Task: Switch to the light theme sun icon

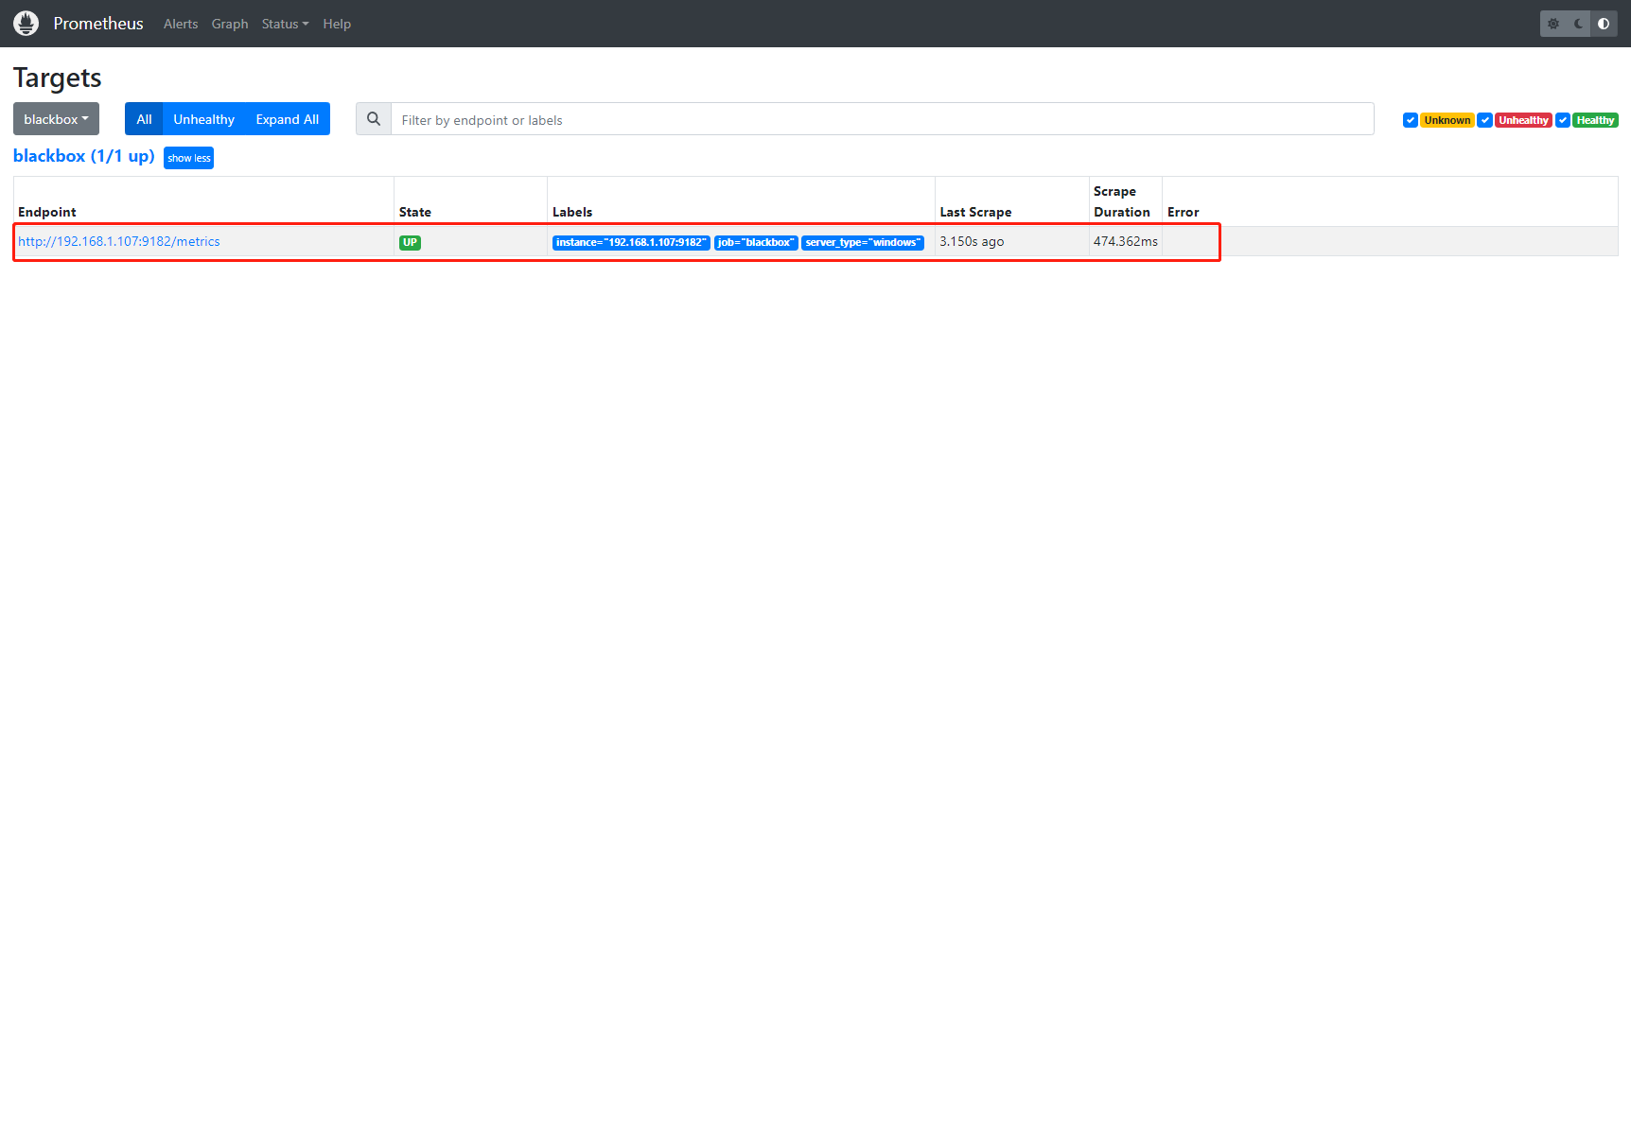Action: (x=1553, y=24)
